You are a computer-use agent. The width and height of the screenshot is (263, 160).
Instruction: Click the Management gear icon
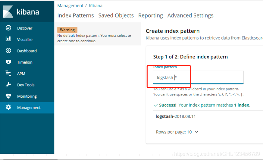coord(8,107)
